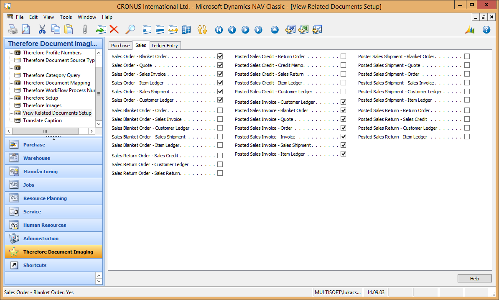Click the Table Filter toolbar icon
Screen dimensions: 499x300
point(160,30)
